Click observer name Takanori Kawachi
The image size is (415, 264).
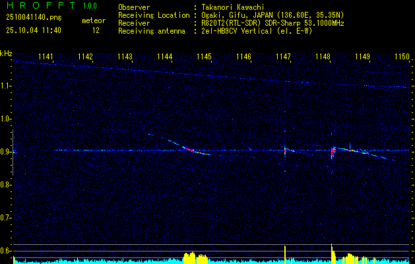[x=233, y=7]
